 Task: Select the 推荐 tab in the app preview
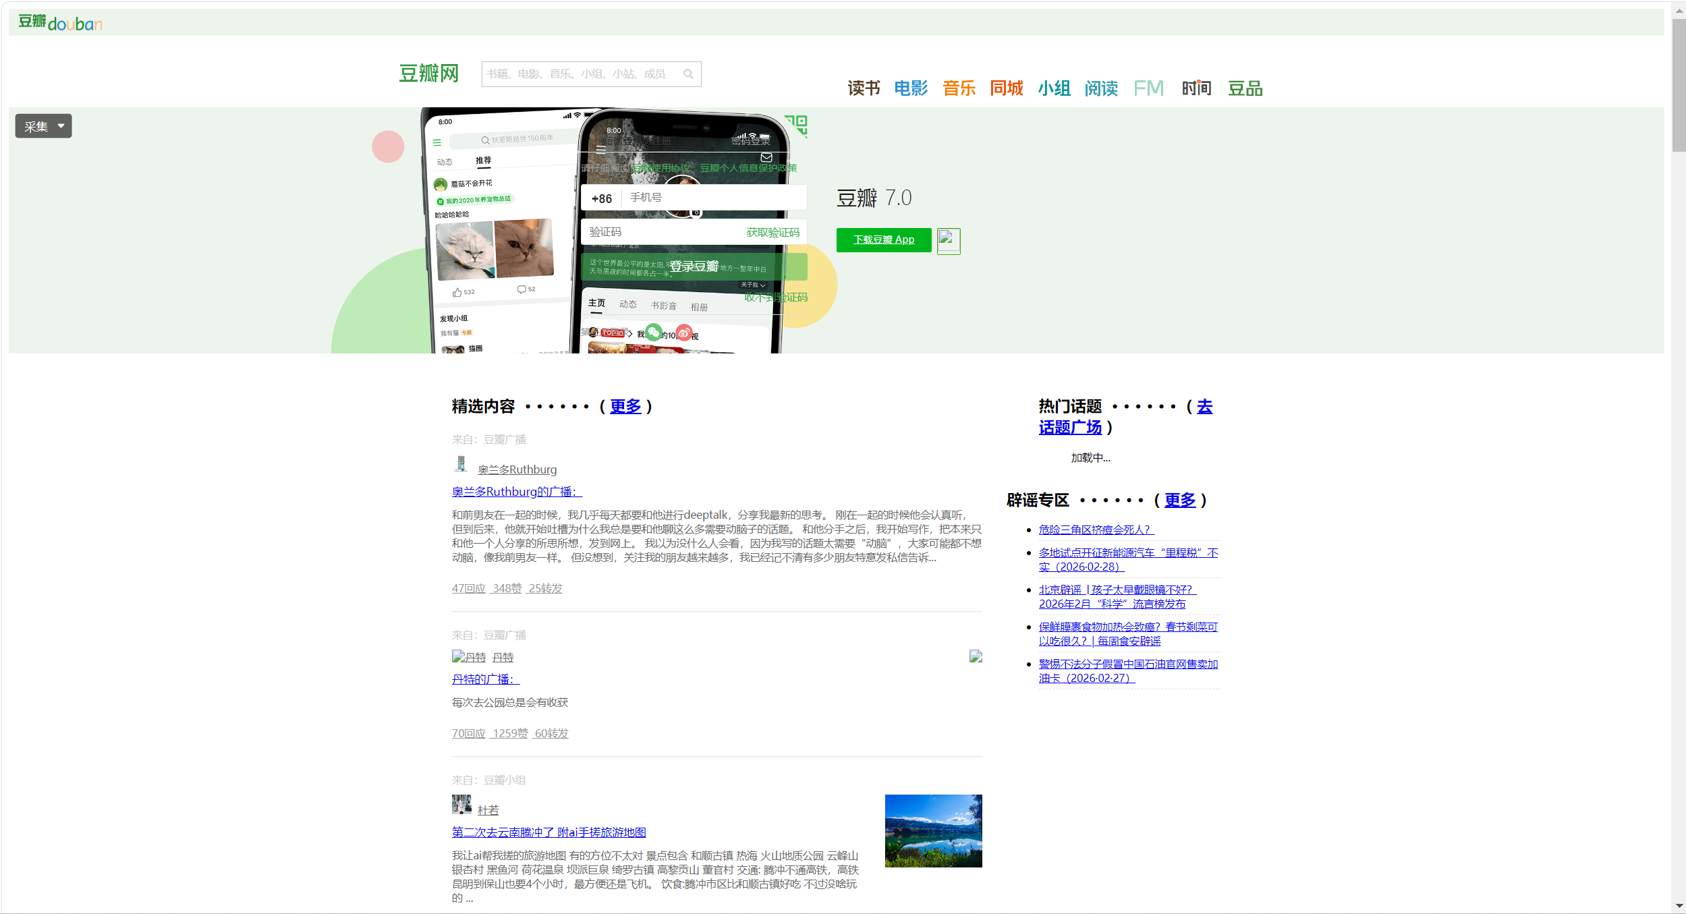[485, 160]
